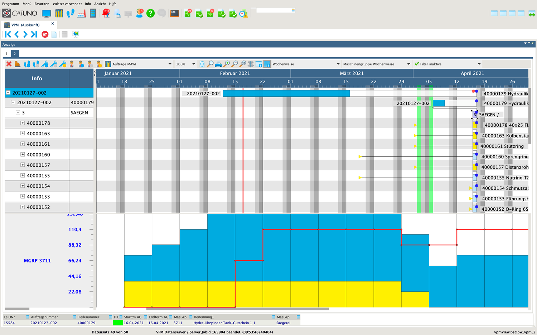Screen dimensions: 537x335
Task: Click the zoom-in magnifier with plus sign
Action: click(x=227, y=64)
